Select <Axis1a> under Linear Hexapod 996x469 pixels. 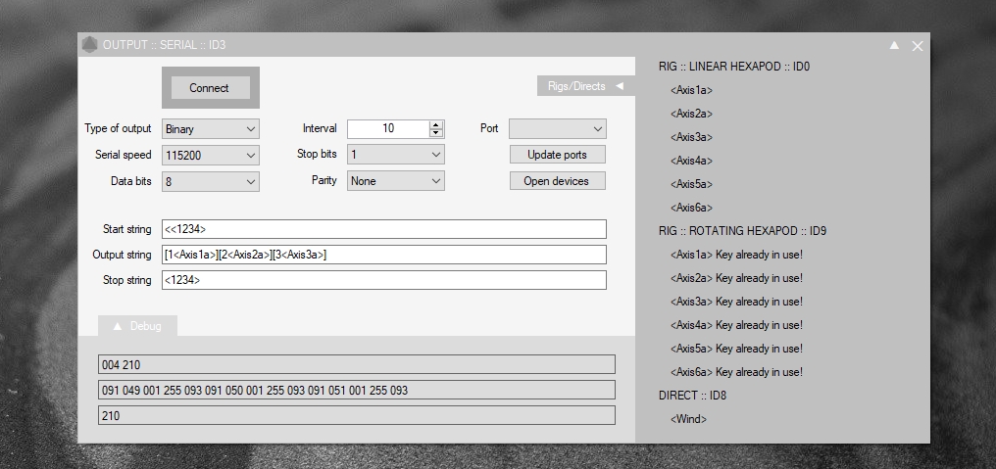(x=691, y=90)
